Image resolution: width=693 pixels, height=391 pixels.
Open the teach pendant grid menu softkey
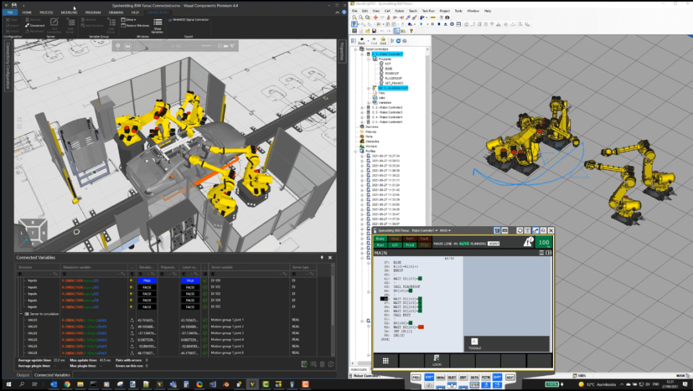(x=385, y=361)
